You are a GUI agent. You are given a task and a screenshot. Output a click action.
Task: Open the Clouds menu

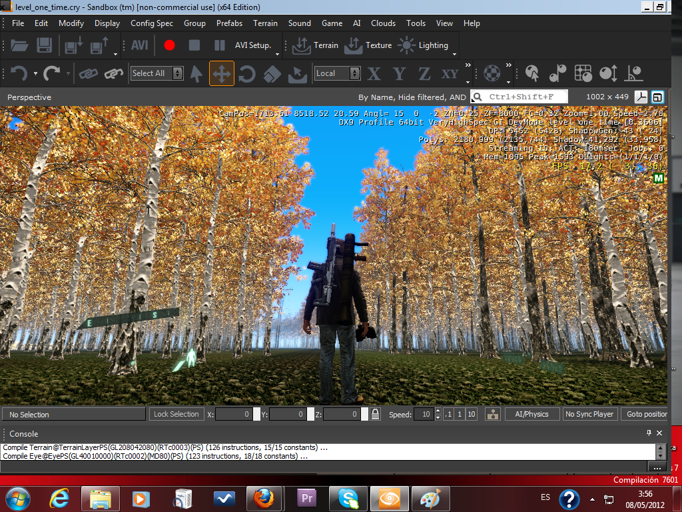coord(383,23)
